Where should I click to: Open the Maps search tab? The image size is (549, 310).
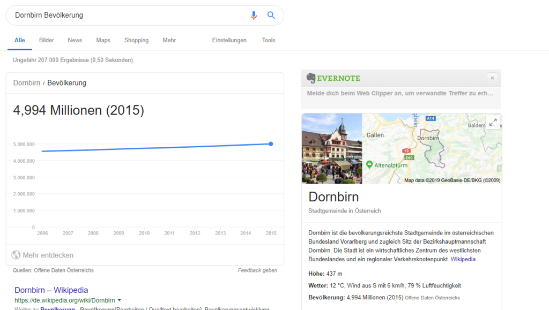(103, 40)
